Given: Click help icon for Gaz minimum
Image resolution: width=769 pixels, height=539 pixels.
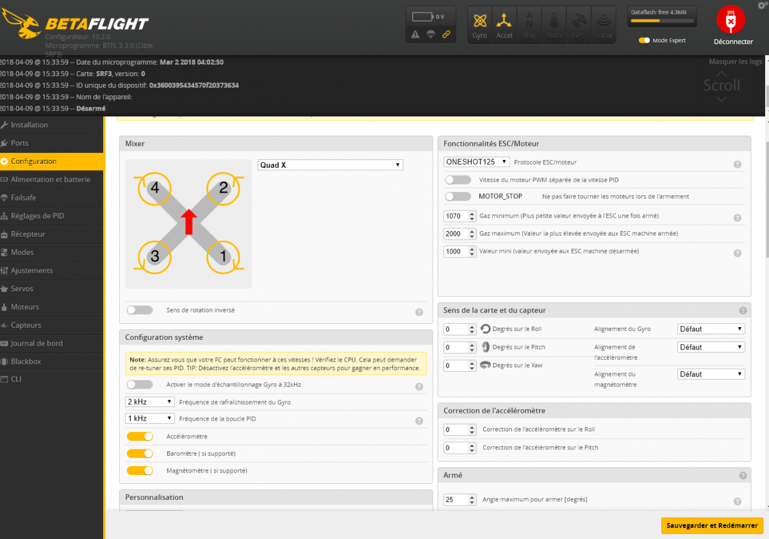Looking at the screenshot, I should point(738,218).
